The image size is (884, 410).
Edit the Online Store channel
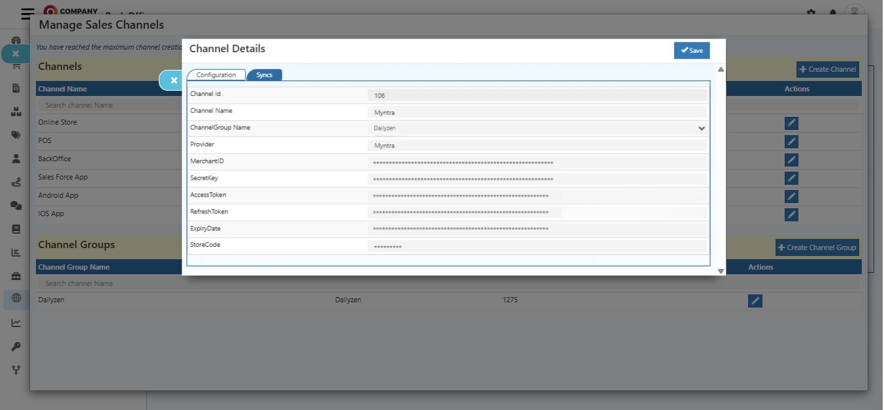pos(791,123)
